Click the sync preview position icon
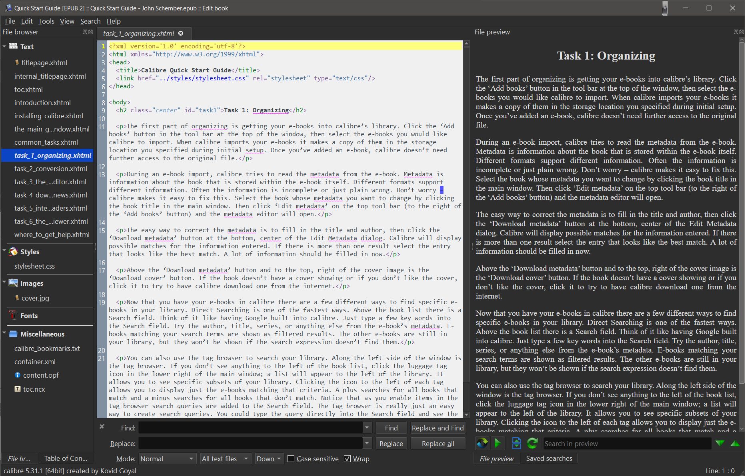Viewport: 745px width, 476px height. pyautogui.click(x=516, y=443)
